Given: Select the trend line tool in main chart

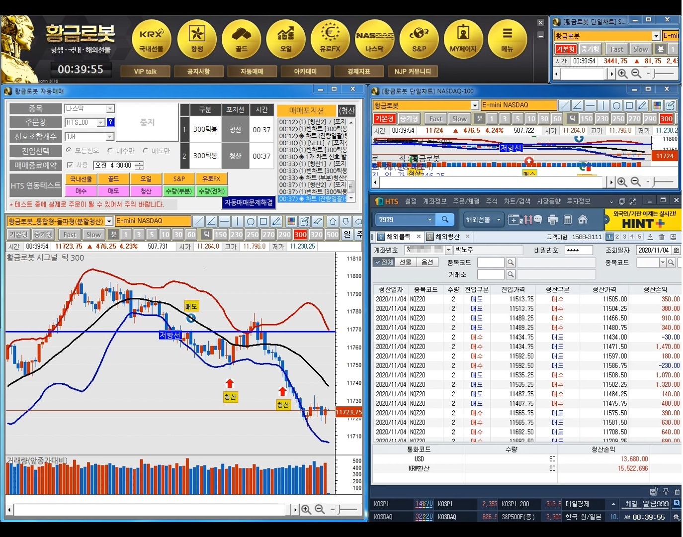Looking at the screenshot, I should (x=198, y=221).
